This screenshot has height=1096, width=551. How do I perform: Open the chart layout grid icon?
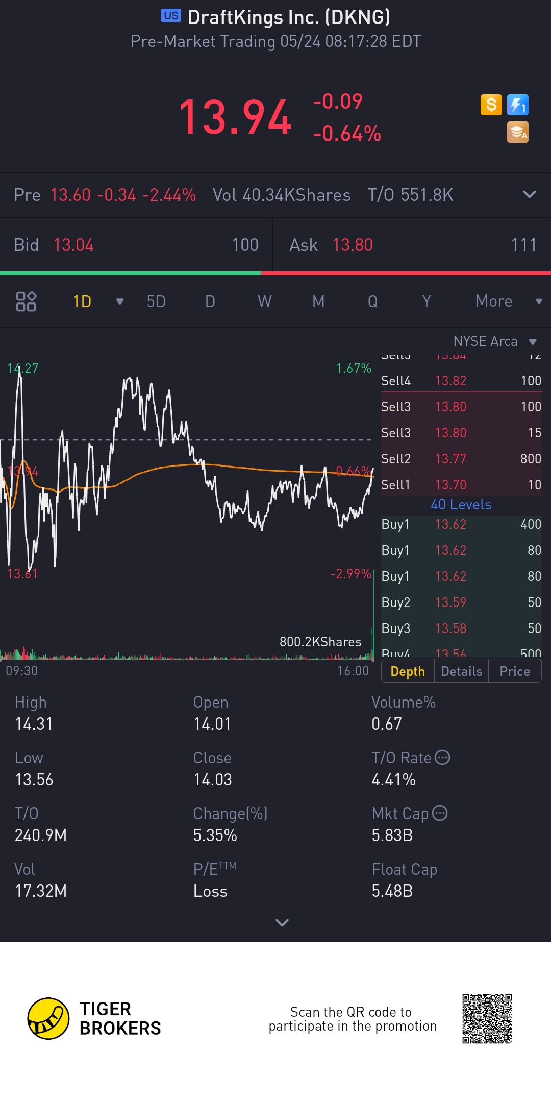pos(26,301)
